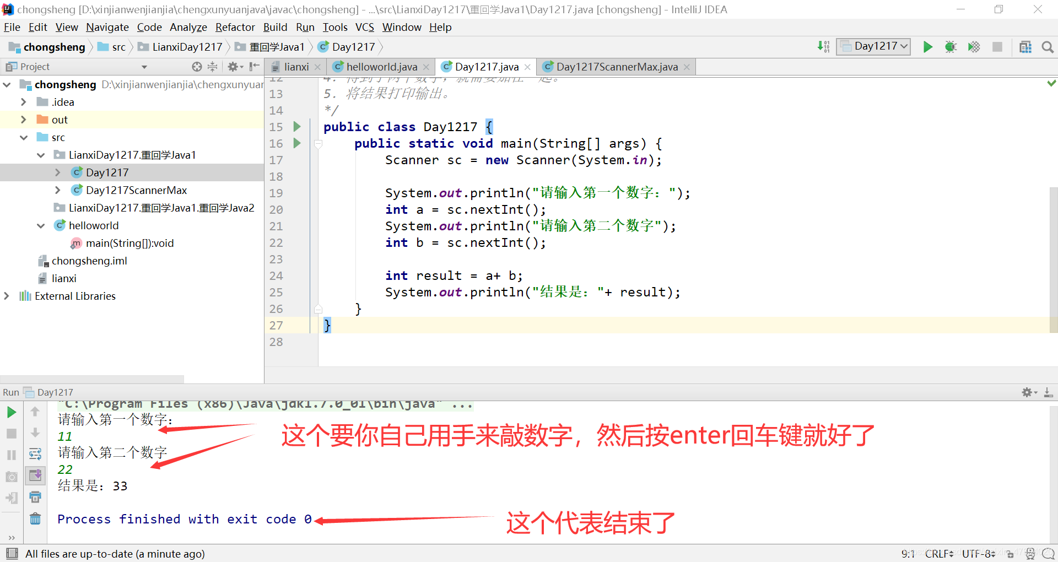Run with Coverage toolbar icon

[x=974, y=47]
